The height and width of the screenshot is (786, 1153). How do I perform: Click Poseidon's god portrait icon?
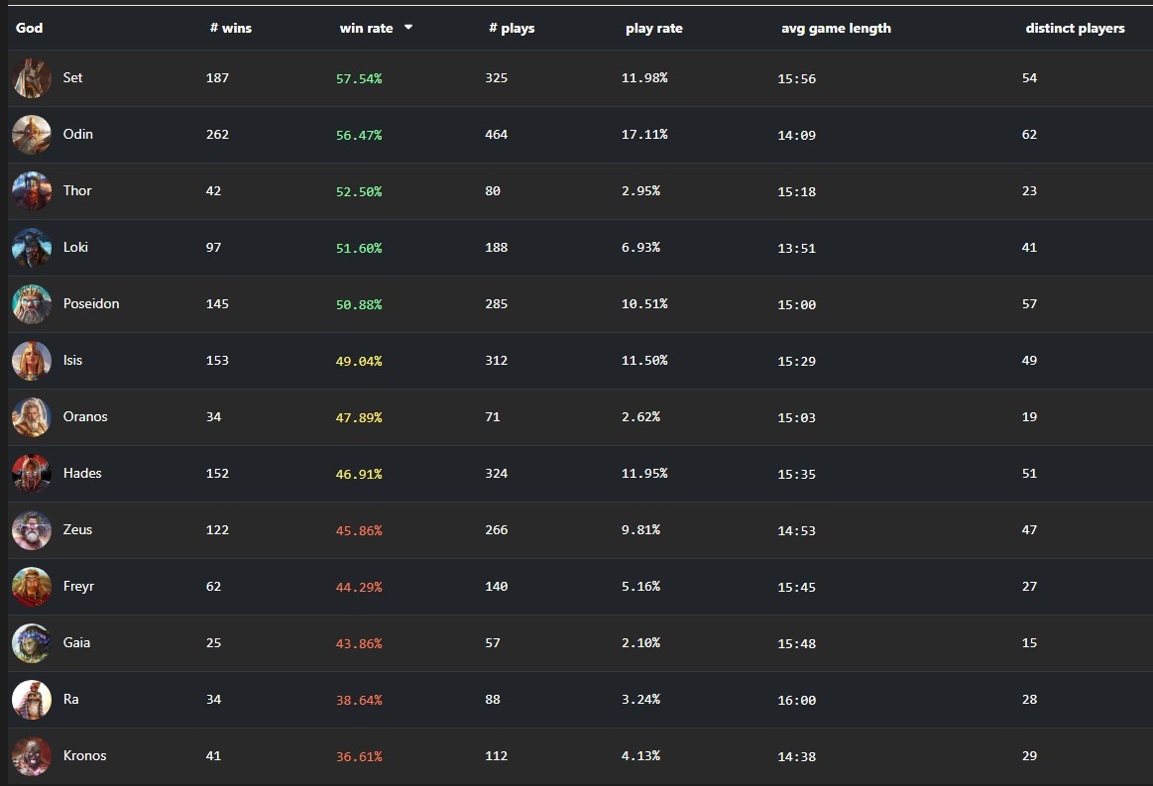point(32,304)
